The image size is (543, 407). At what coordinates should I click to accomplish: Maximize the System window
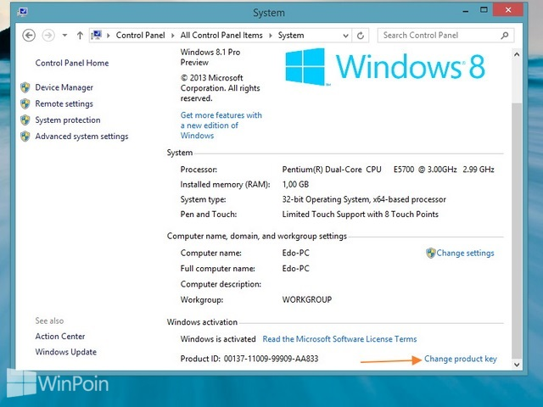tap(484, 10)
